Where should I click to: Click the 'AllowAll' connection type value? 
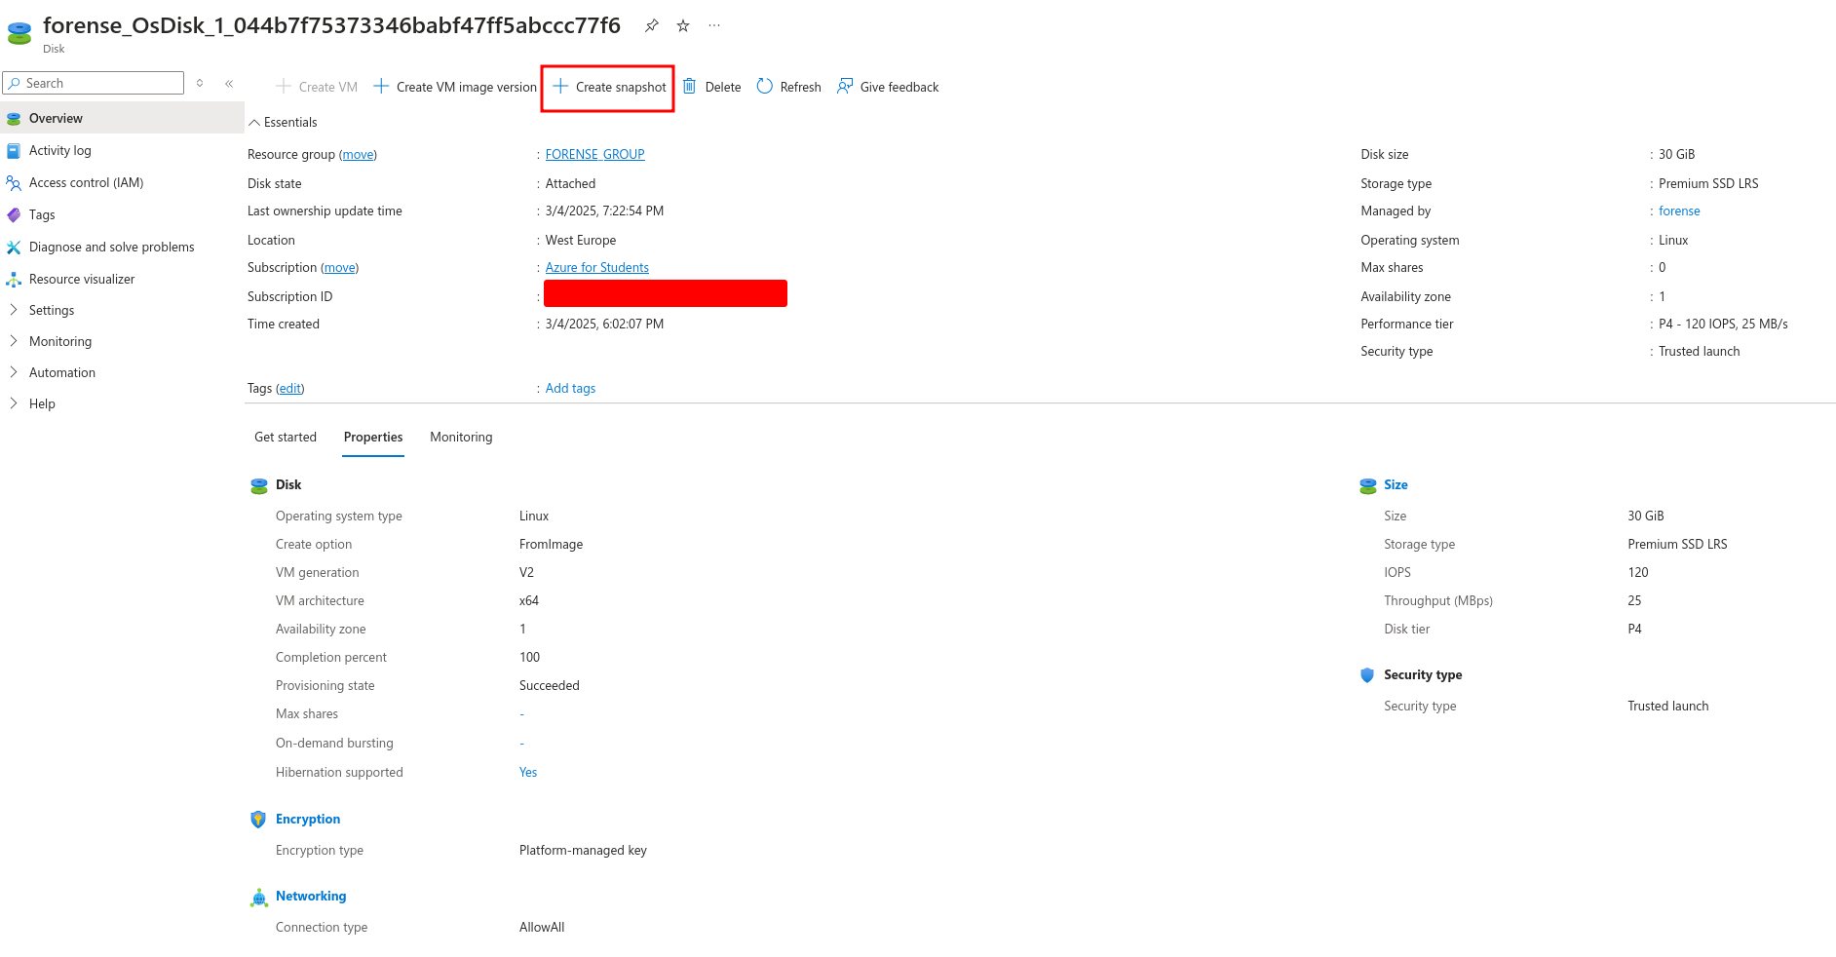pos(542,927)
